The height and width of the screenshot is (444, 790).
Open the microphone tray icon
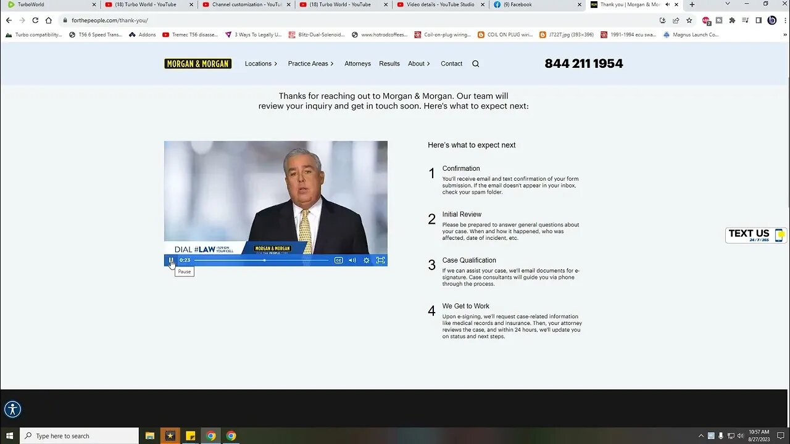click(x=721, y=435)
